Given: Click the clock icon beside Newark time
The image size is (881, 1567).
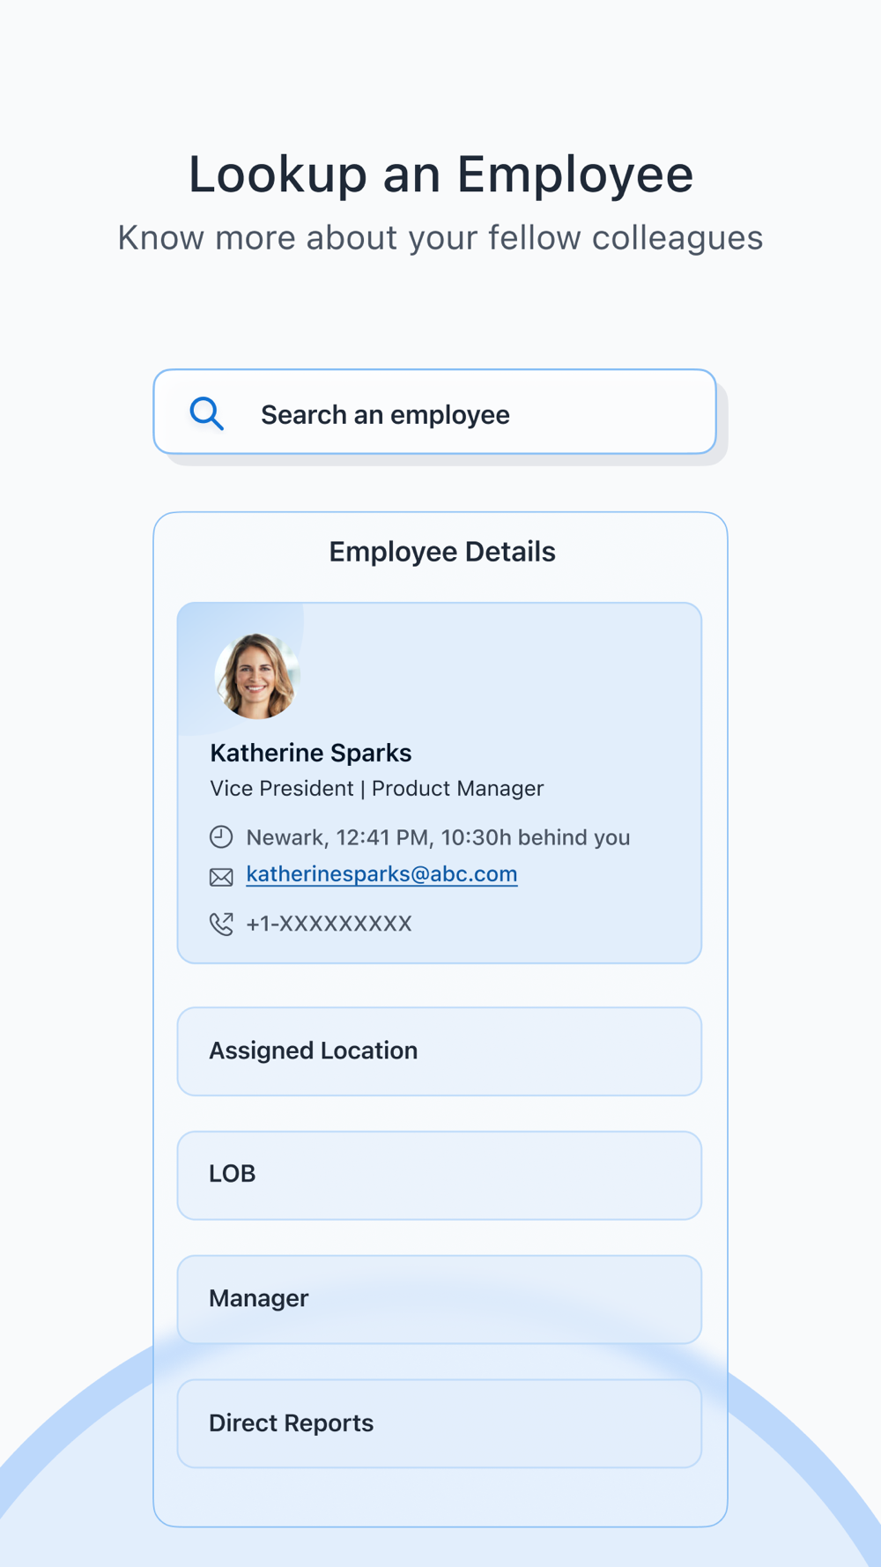Looking at the screenshot, I should (221, 836).
